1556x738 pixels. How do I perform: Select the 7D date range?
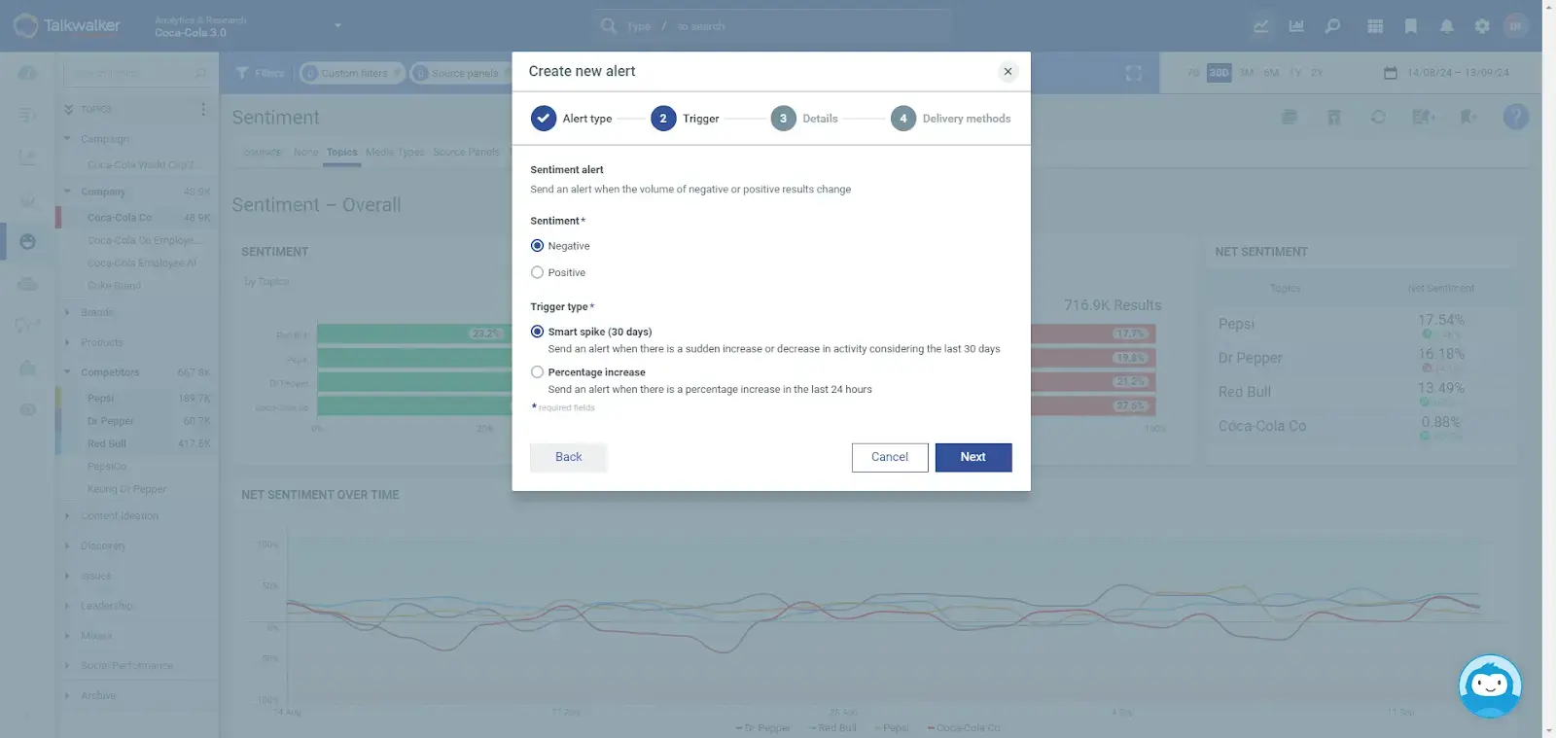point(1193,73)
